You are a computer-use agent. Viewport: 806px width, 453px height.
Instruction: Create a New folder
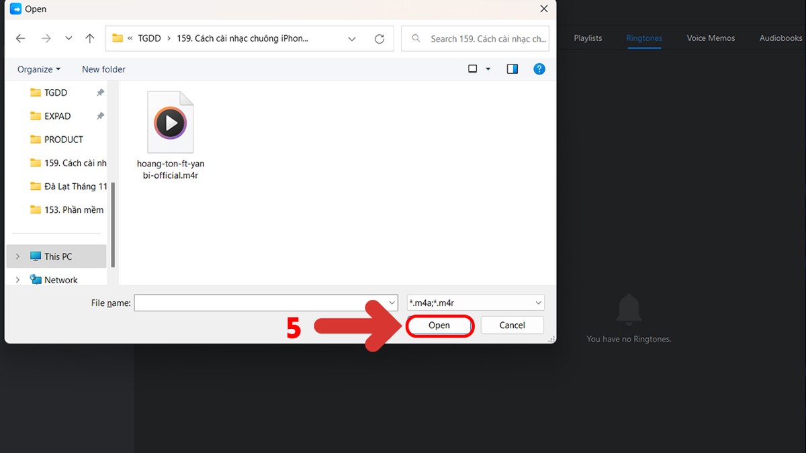103,69
